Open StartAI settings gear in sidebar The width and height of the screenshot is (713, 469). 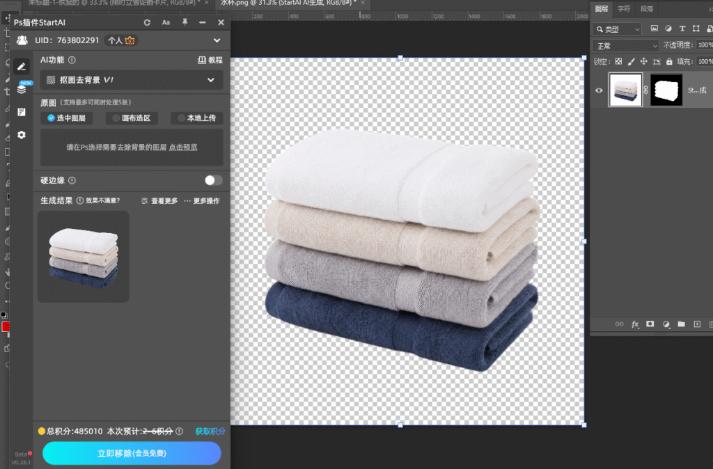[22, 135]
